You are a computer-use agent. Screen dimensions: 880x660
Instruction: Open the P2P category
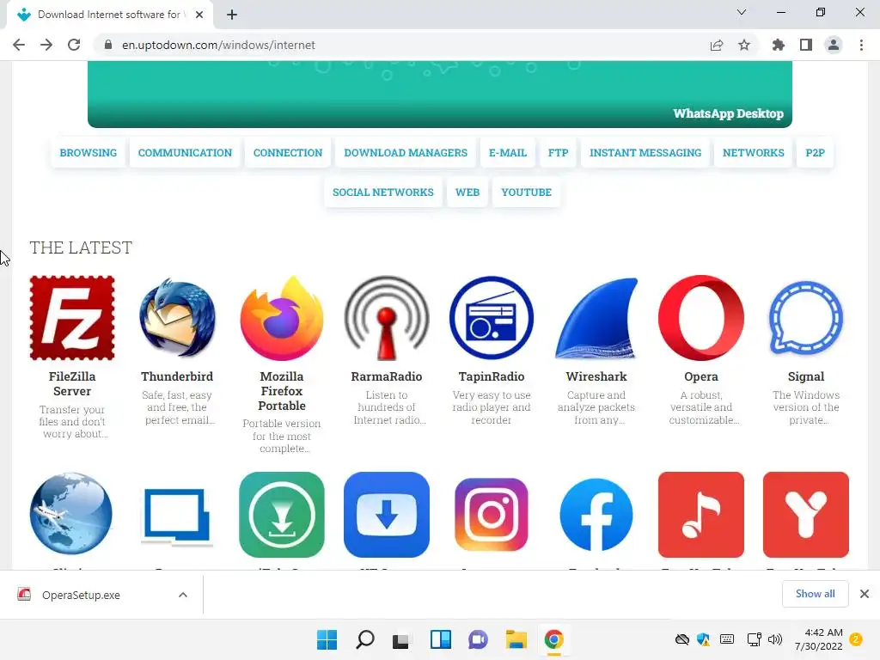tap(815, 153)
